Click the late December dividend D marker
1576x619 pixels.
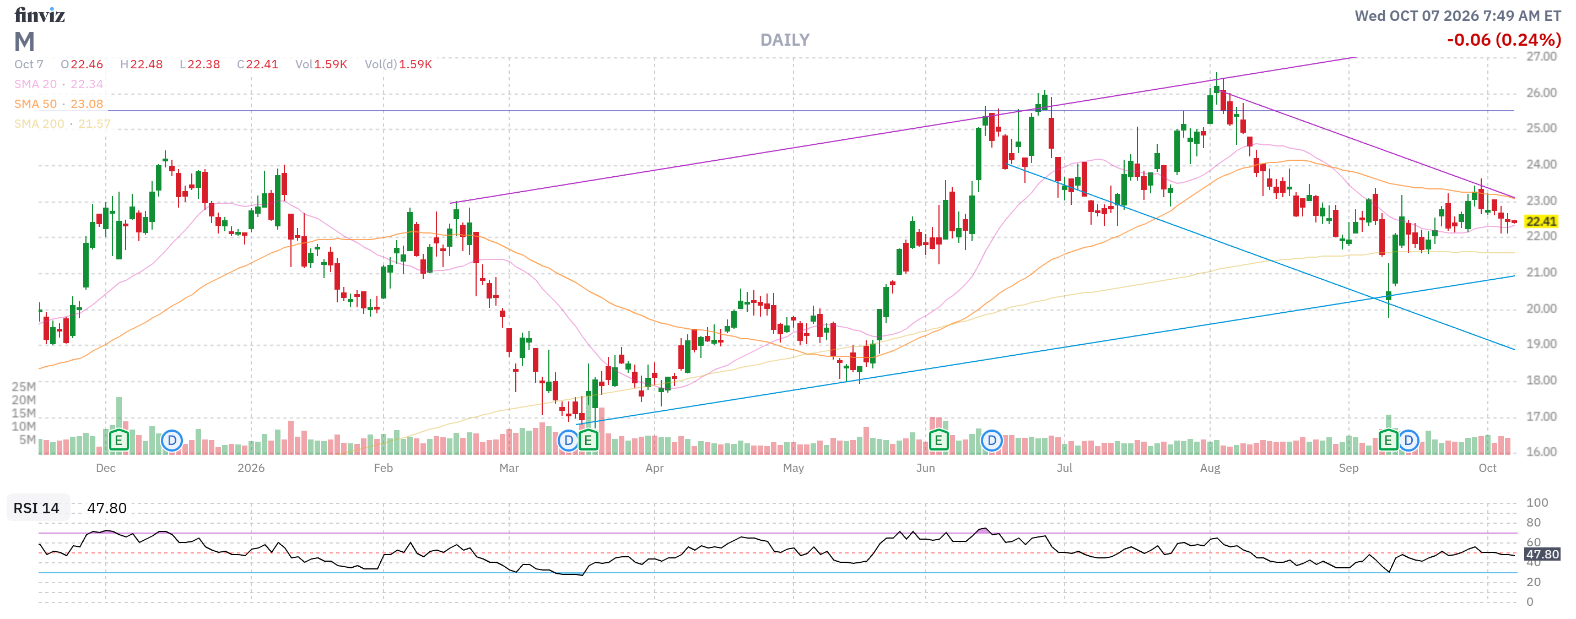click(172, 440)
